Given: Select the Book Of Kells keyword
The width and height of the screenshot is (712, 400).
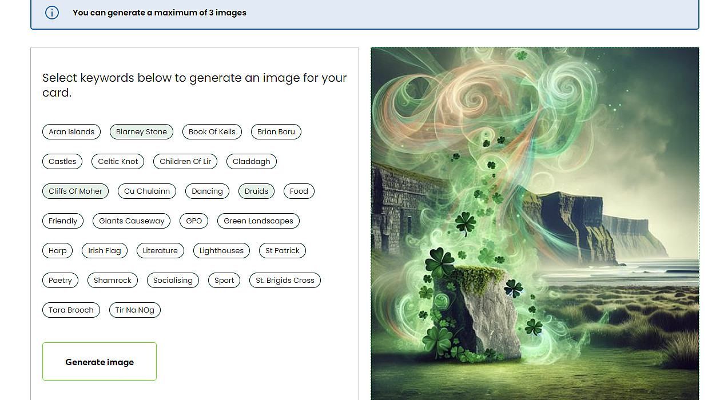Looking at the screenshot, I should coord(212,132).
